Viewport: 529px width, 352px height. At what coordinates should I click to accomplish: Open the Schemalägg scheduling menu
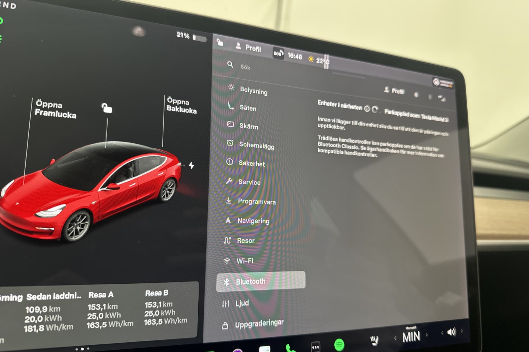point(250,145)
